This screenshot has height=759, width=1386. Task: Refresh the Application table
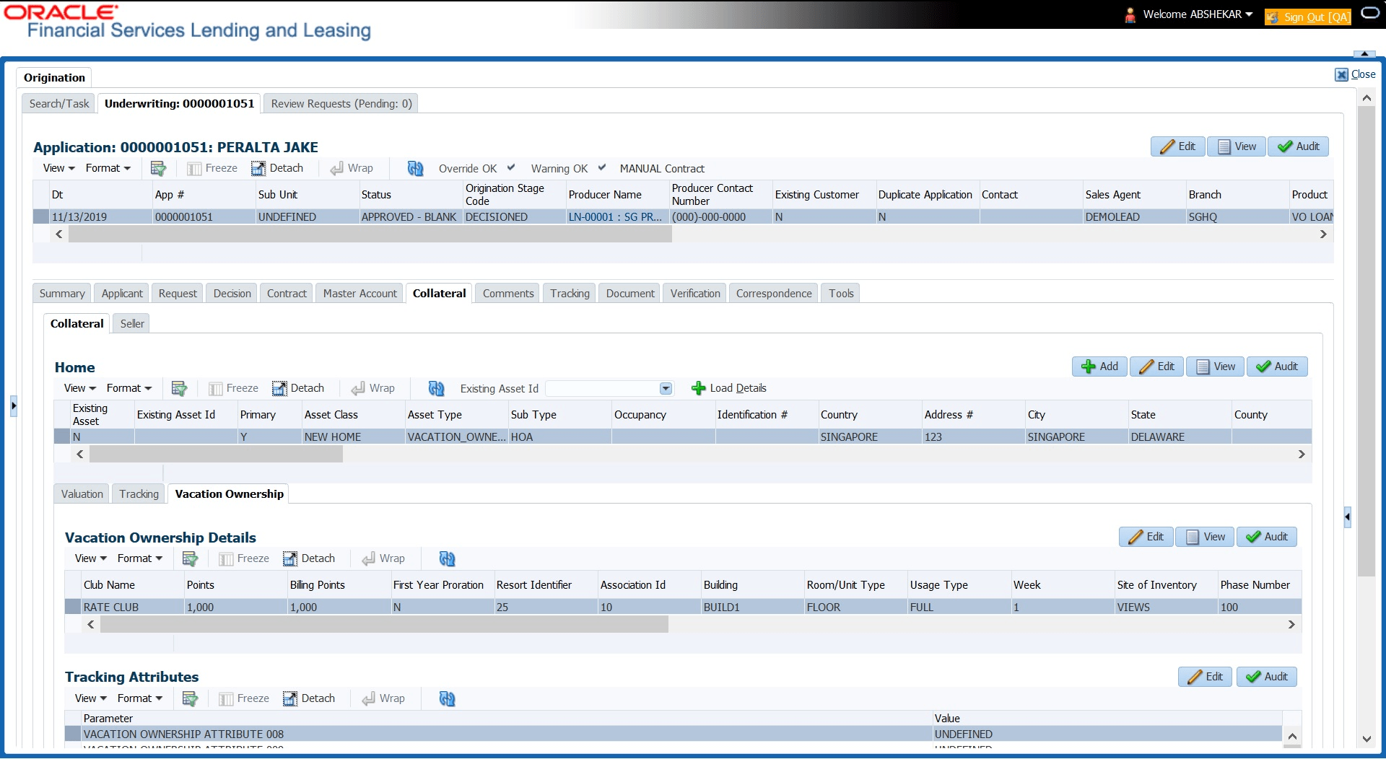[415, 168]
